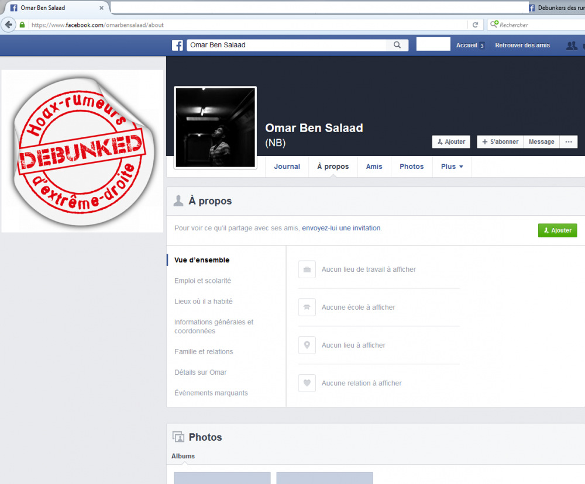Image resolution: width=585 pixels, height=484 pixels.
Task: Click the À propos section heading
Action: point(210,201)
